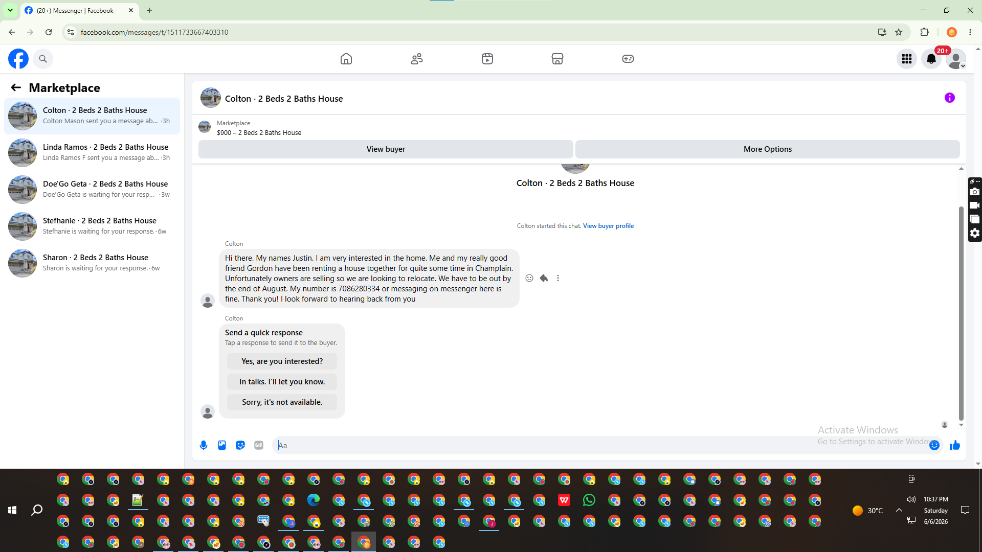
Task: Click the Facebook search magnifier icon
Action: (x=43, y=59)
